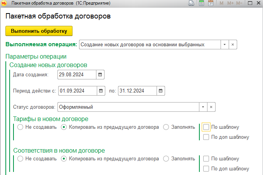Viewport: 263px width, 175px height.
Task: Clear the Статус договоров field
Action: pos(211,107)
